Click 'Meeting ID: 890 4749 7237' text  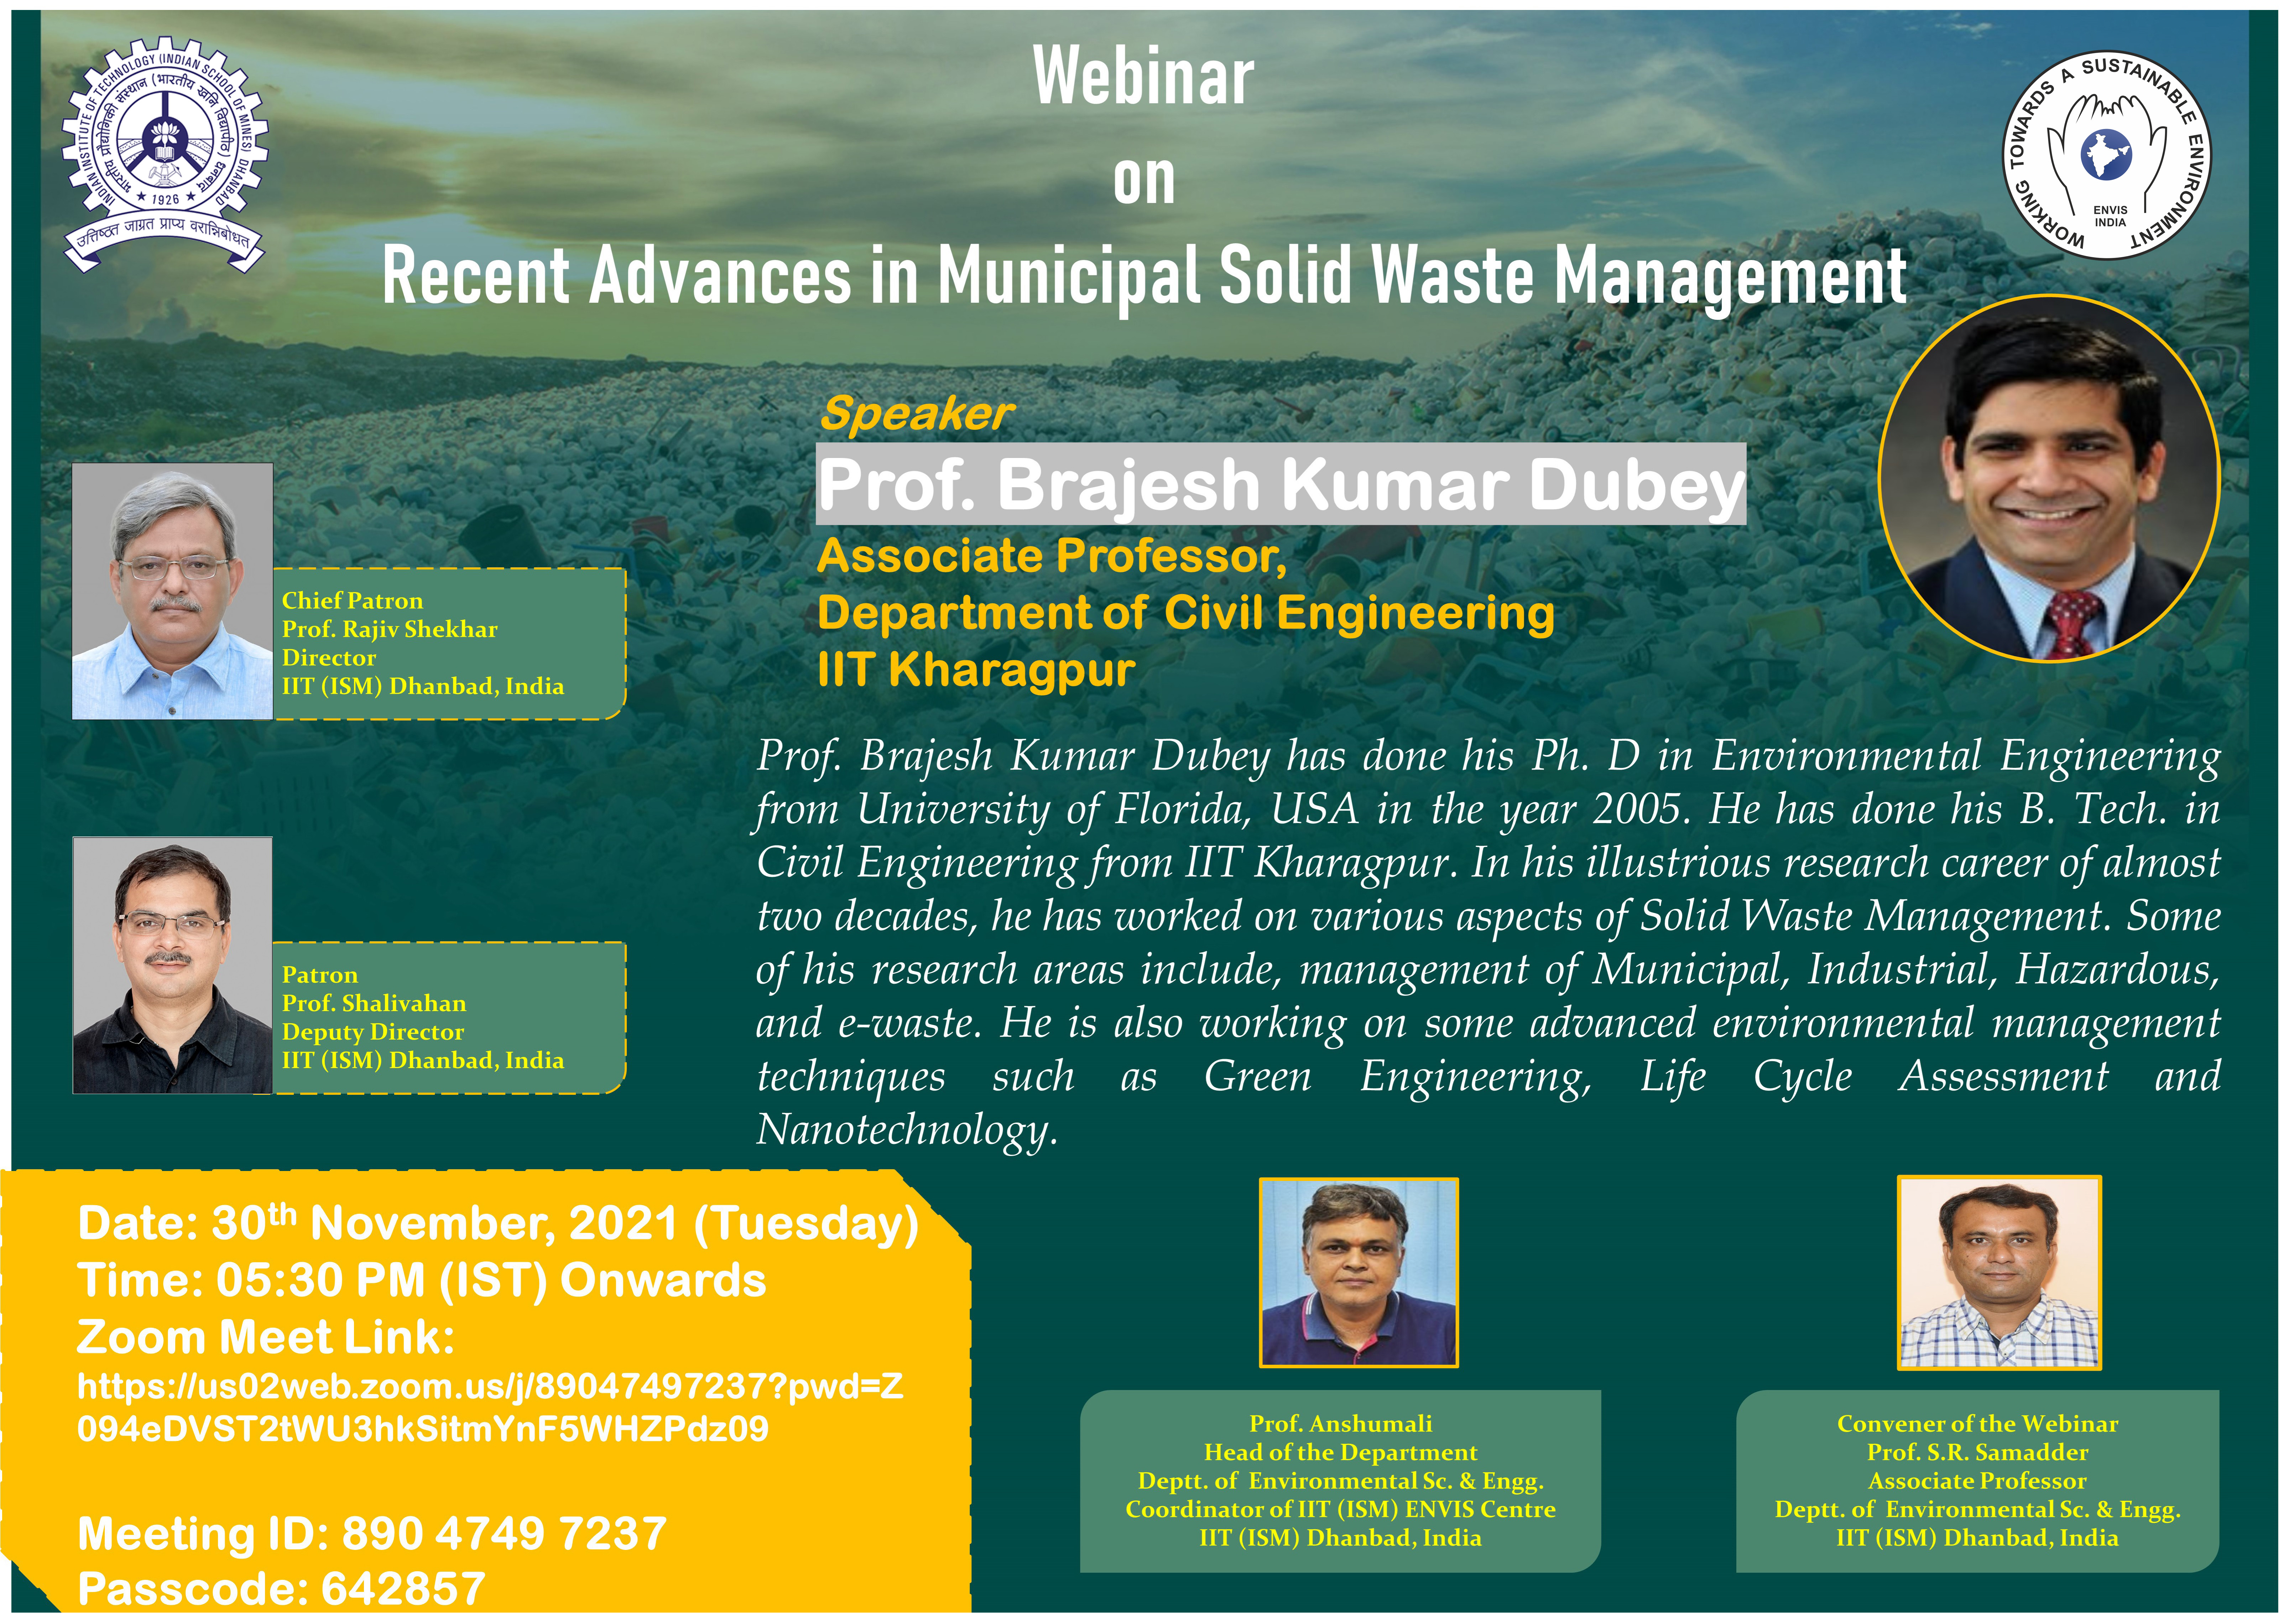372,1534
